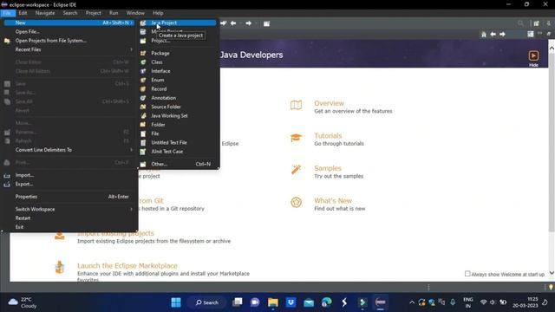Open the Project menu

coord(94,13)
